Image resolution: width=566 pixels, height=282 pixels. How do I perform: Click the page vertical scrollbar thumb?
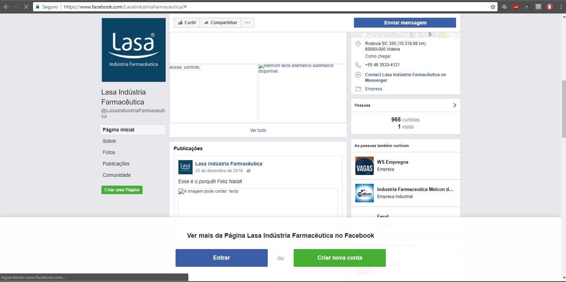click(564, 109)
